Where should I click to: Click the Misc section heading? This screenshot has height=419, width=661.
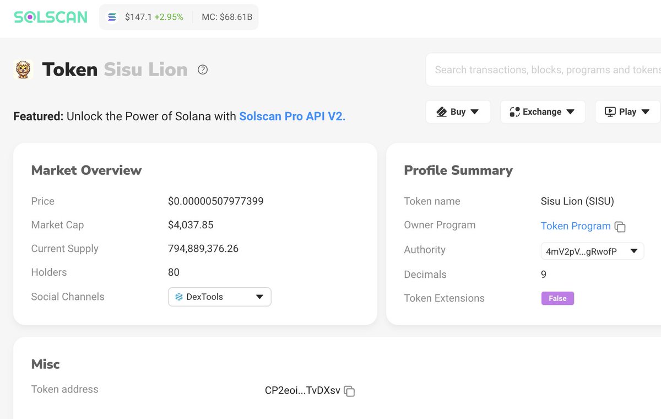[x=46, y=364]
